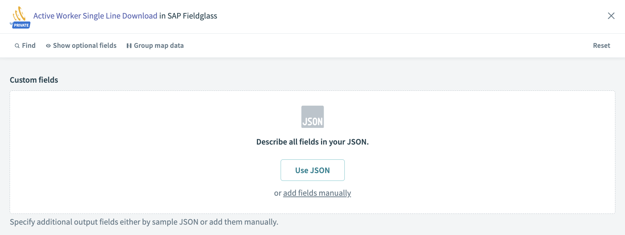Close the Active Worker download panel
The width and height of the screenshot is (625, 235).
(x=611, y=16)
